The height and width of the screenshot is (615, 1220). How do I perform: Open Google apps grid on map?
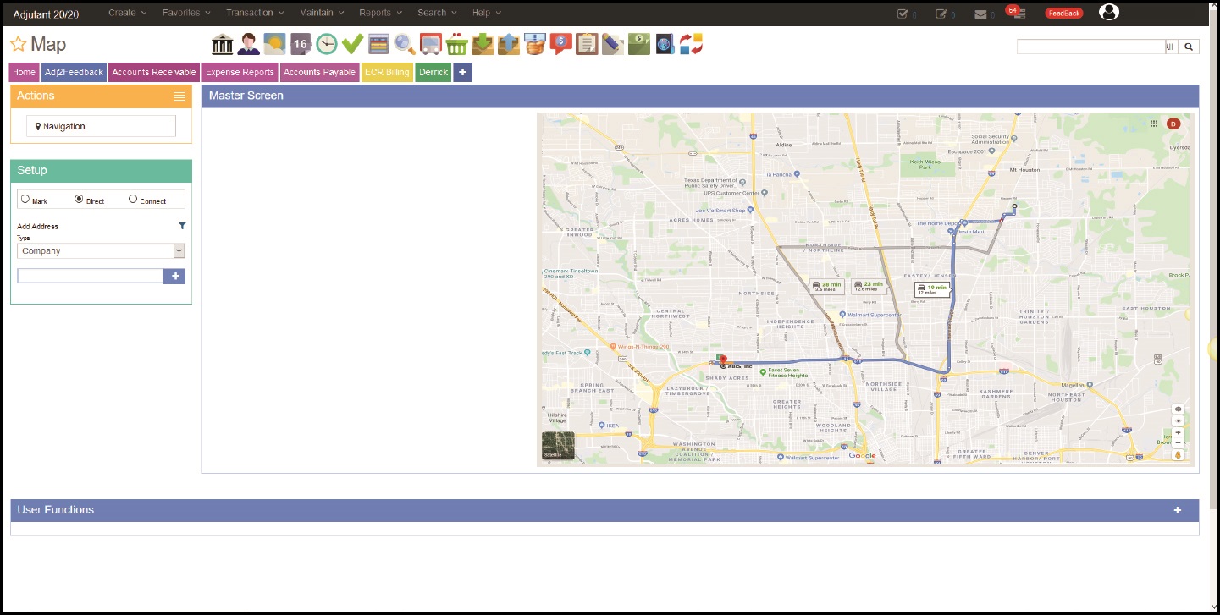1153,124
